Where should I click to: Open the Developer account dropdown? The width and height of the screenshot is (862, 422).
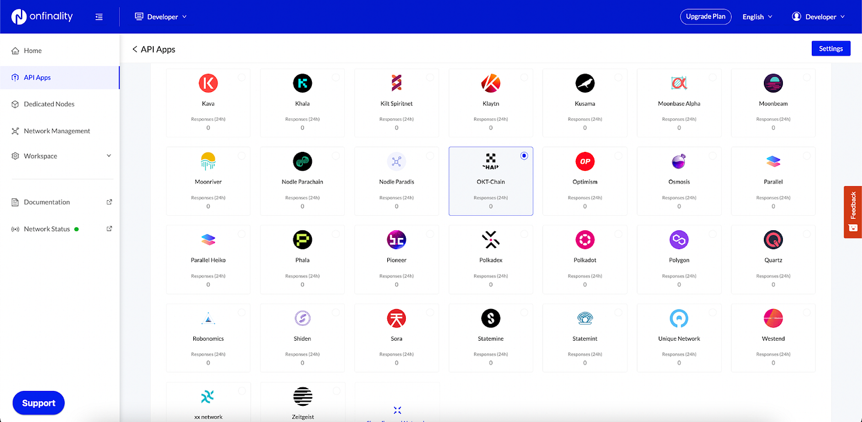coord(818,17)
